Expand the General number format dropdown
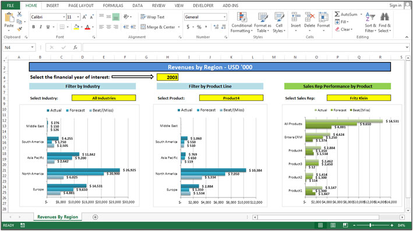The image size is (413, 231). (x=224, y=17)
